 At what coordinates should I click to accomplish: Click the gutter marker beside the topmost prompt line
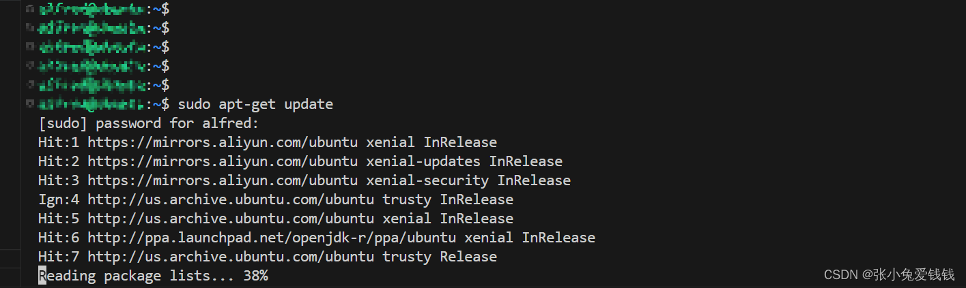click(x=29, y=9)
